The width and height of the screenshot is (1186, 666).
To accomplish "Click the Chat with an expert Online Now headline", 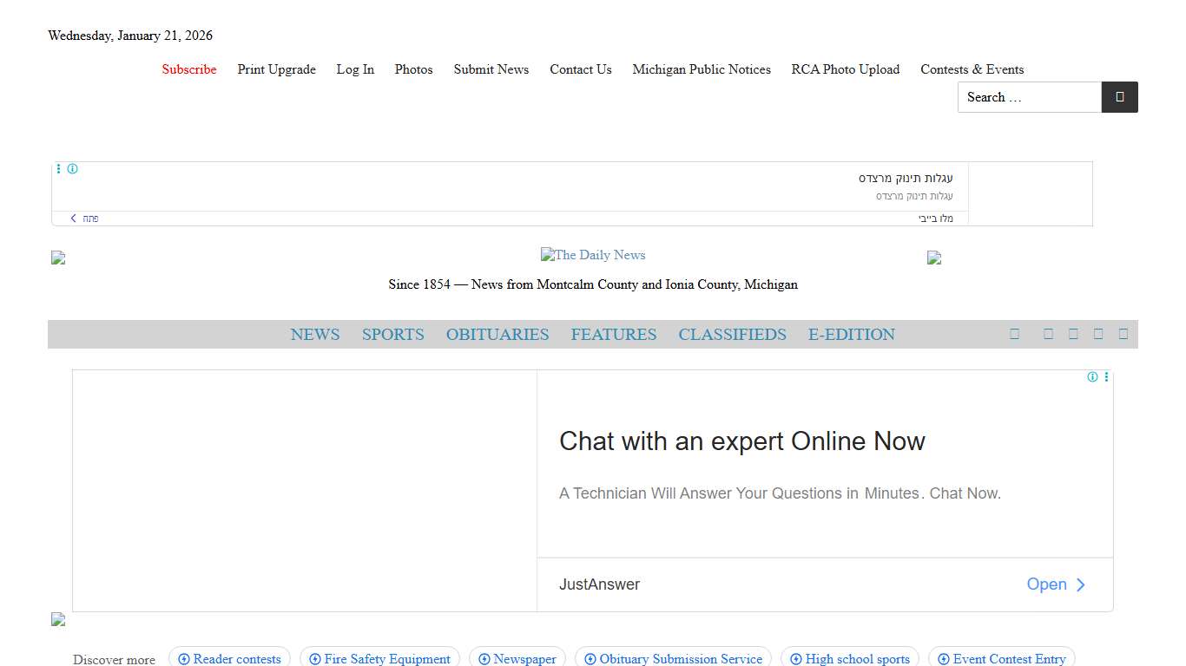I will [741, 441].
